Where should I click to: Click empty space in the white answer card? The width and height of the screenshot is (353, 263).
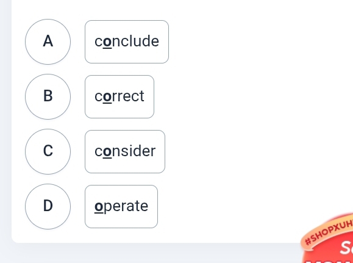(x=248, y=113)
